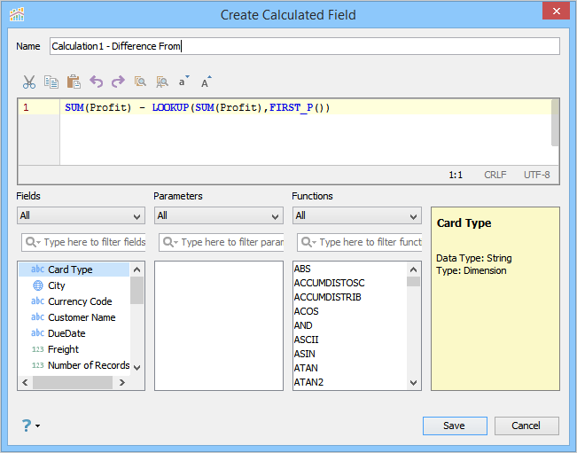
Task: Choose the ATAN2 function
Action: 308,382
